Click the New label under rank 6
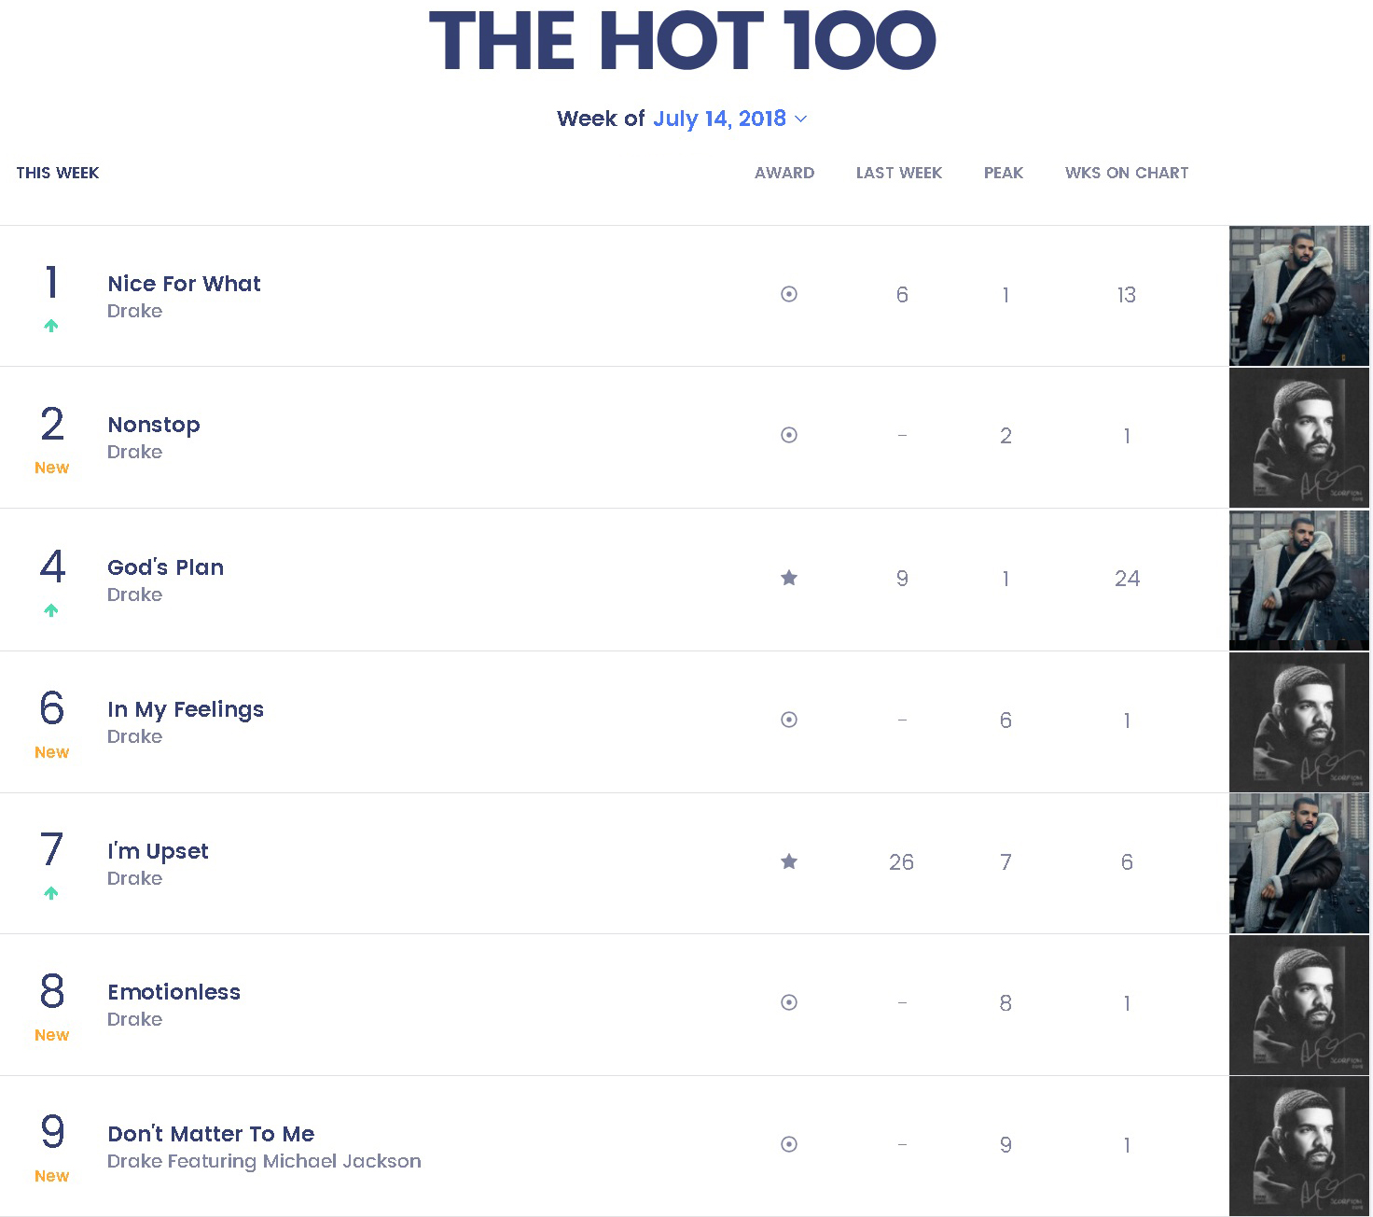Viewport: 1373px width, 1217px height. [x=52, y=752]
